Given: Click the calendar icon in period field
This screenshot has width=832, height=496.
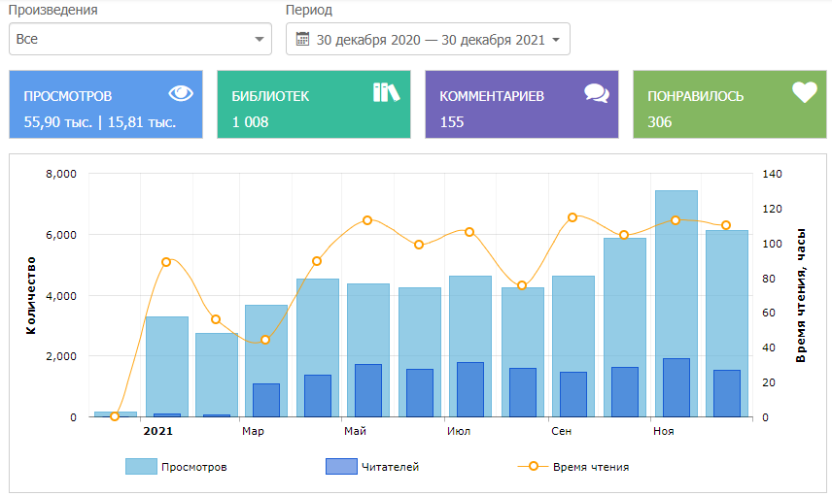Looking at the screenshot, I should 302,40.
